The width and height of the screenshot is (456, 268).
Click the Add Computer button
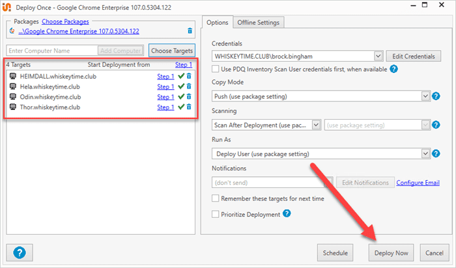121,51
